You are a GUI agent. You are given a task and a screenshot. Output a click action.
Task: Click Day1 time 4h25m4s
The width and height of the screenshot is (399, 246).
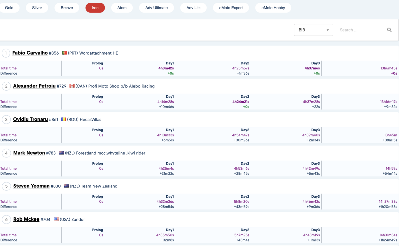click(x=166, y=168)
